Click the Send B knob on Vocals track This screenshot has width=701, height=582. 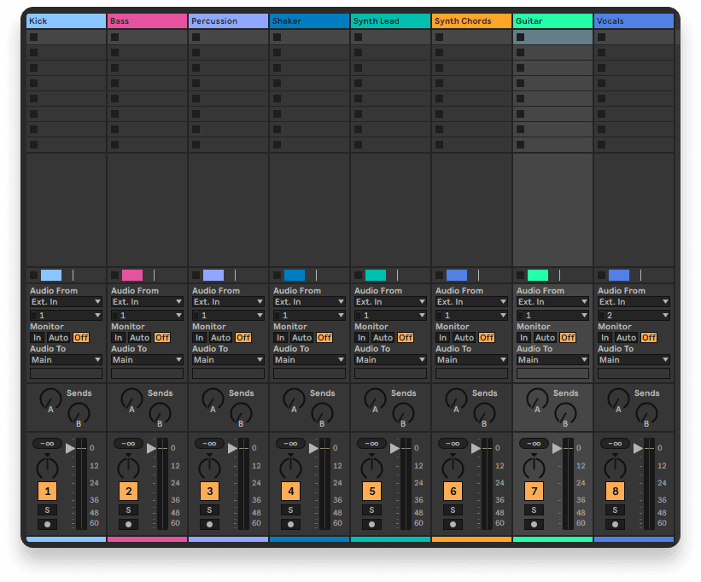646,414
